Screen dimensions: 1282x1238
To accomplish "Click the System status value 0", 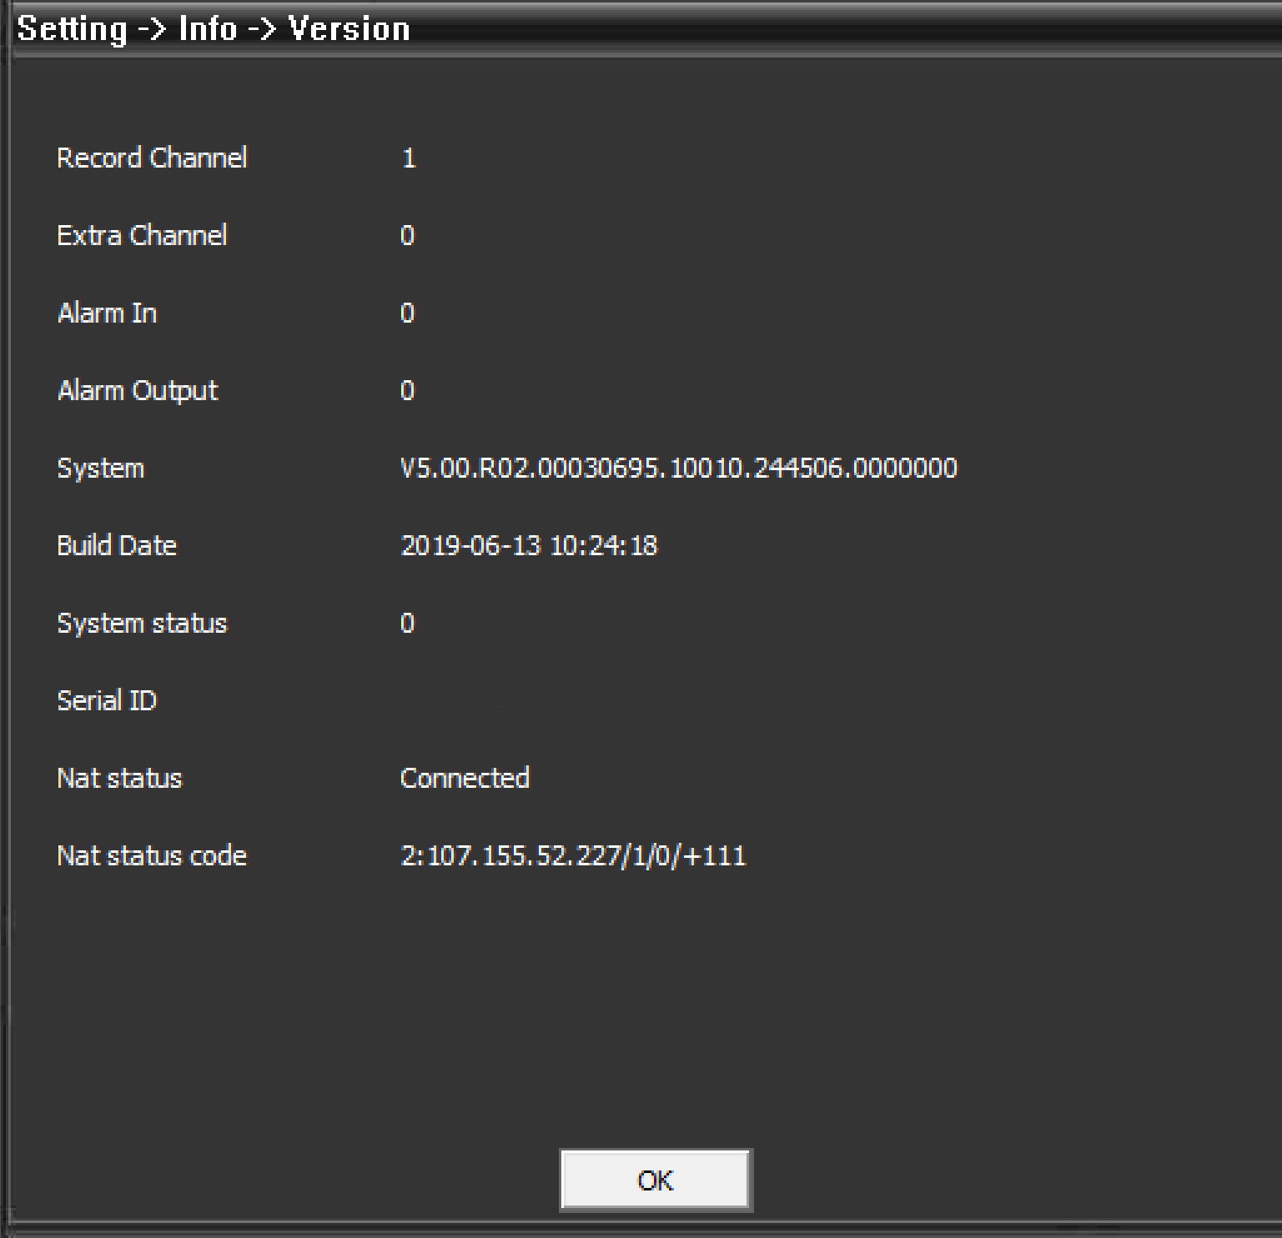I will (407, 624).
